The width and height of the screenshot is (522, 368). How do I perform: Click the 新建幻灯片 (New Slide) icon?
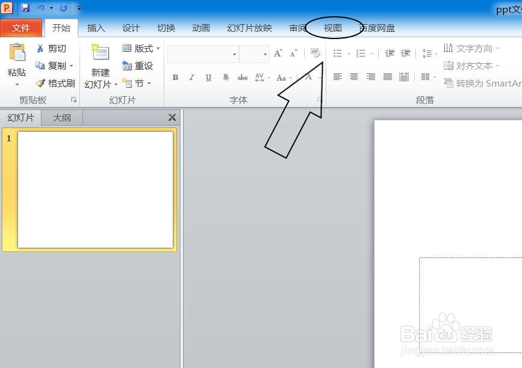(100, 52)
